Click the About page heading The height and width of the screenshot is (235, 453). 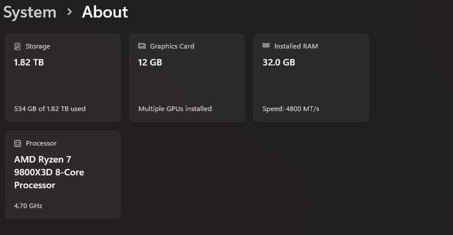point(105,12)
